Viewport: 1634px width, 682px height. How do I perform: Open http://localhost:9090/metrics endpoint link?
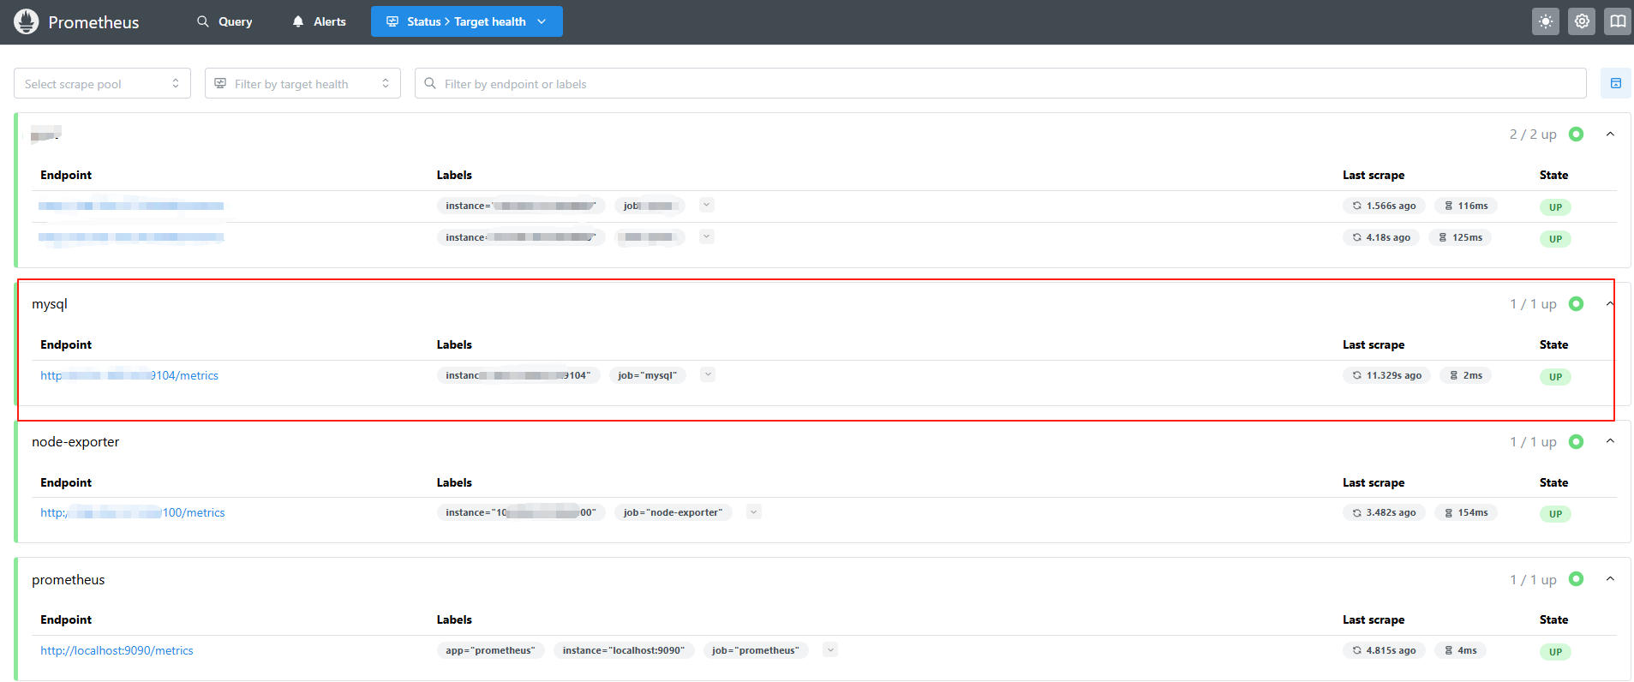click(x=117, y=650)
